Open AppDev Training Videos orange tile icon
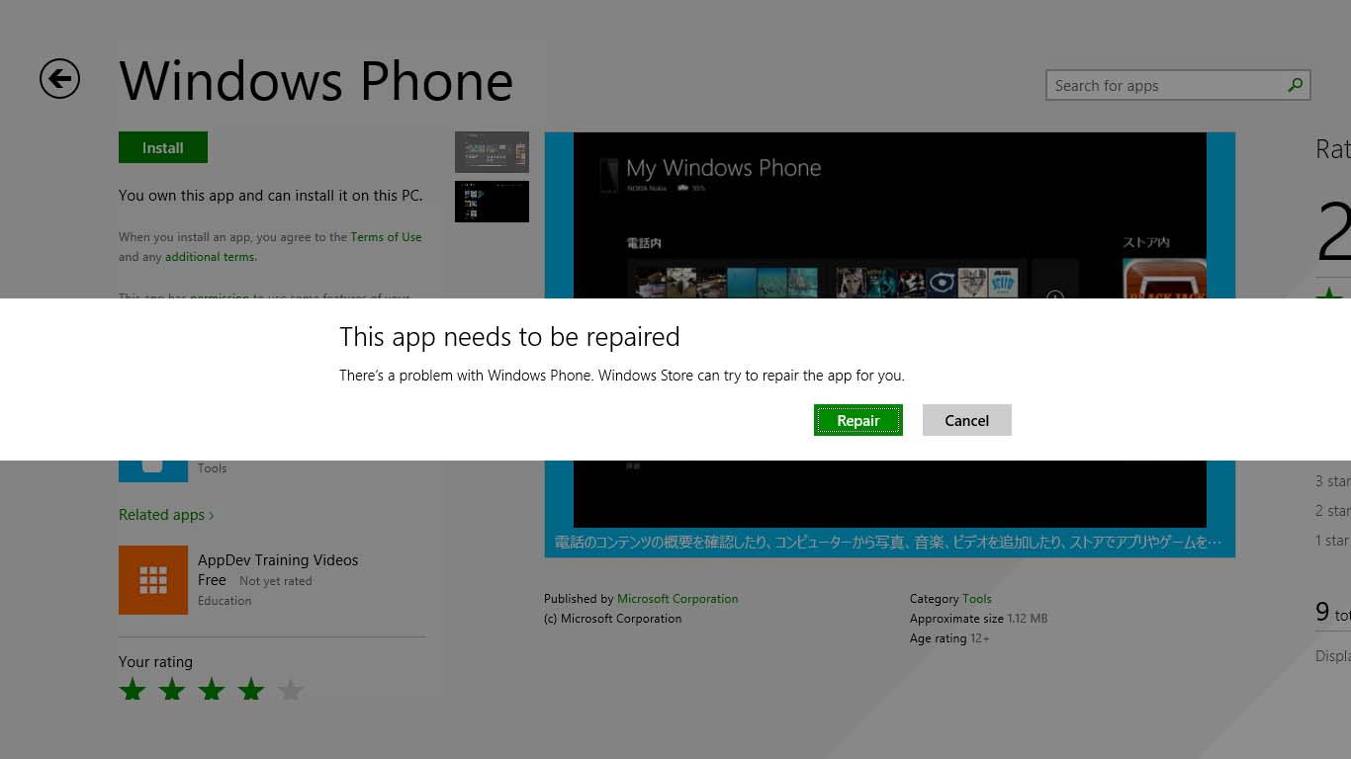This screenshot has width=1351, height=759. point(153,580)
